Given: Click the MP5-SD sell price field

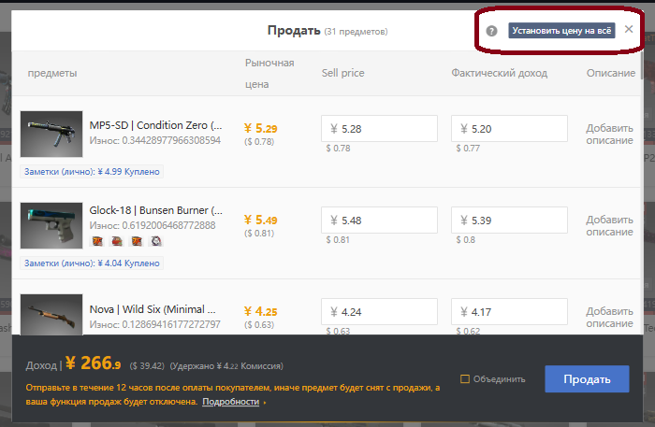Looking at the screenshot, I should click(x=379, y=128).
